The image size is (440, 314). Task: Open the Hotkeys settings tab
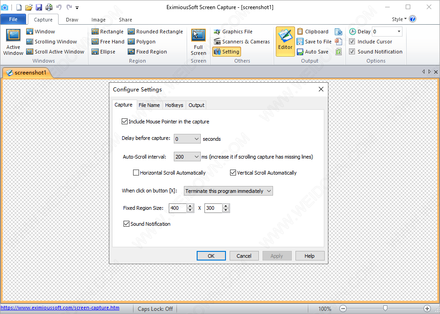point(174,105)
